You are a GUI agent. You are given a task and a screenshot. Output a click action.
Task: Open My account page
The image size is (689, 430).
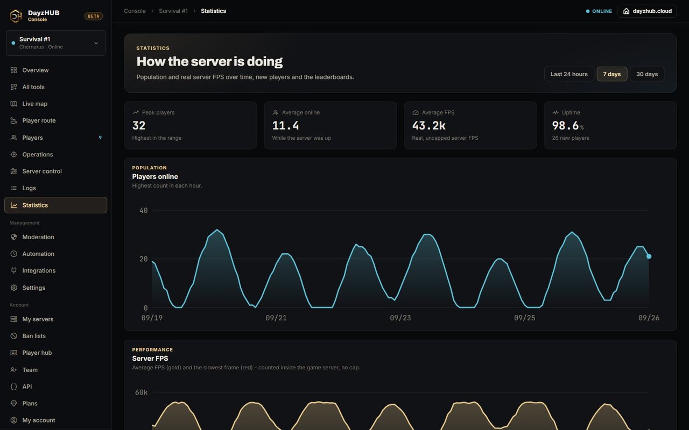(x=55, y=420)
